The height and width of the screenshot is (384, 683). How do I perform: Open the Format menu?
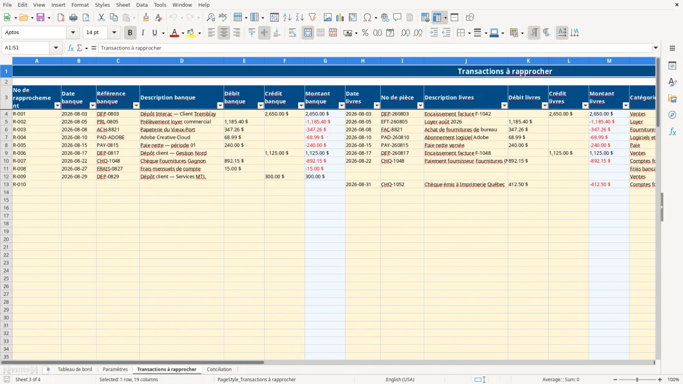80,5
